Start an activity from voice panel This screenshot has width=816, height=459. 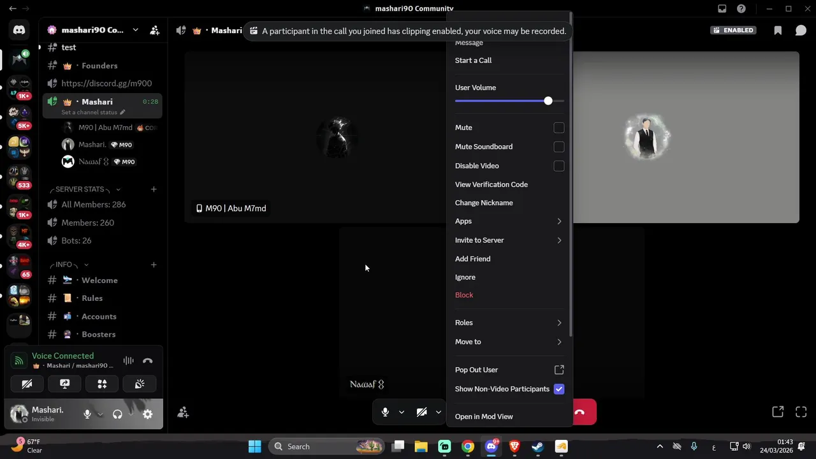(102, 384)
